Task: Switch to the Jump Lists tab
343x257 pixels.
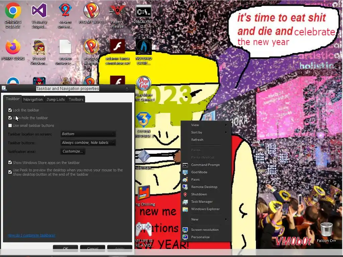Action: 56,99
